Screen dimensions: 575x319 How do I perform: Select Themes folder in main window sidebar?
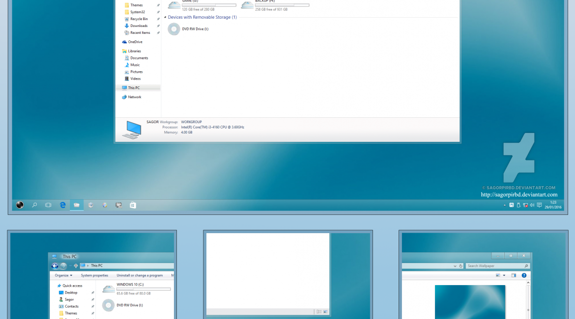point(134,5)
